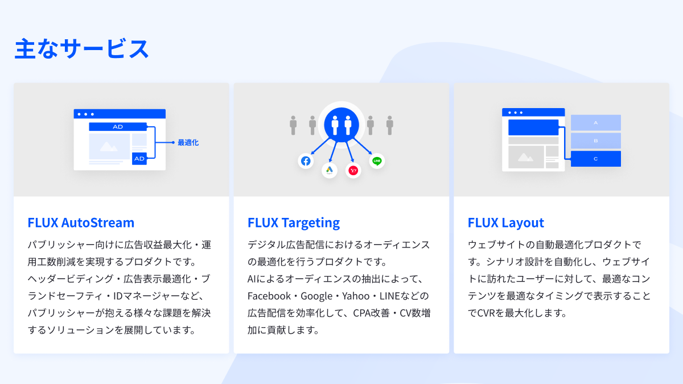Click text 'ヘッダービディング・広告表示最適化・ブ'
The width and height of the screenshot is (683, 384).
[120, 279]
